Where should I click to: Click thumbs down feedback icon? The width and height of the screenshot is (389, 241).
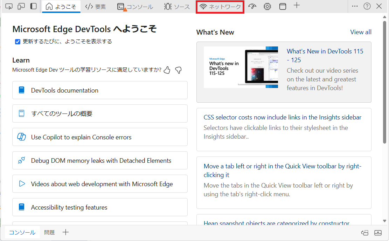178,70
